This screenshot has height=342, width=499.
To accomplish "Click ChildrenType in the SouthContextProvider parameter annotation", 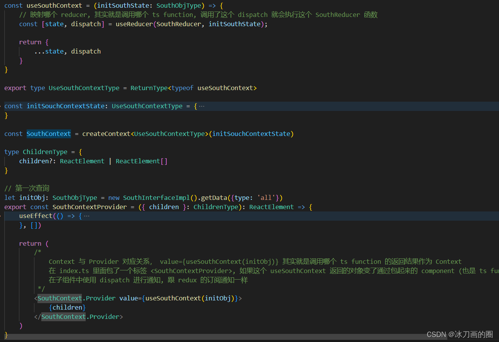I will click(x=216, y=207).
